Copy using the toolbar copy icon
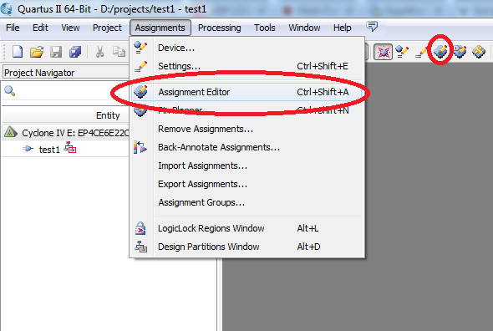This screenshot has width=493, height=331. coord(119,52)
